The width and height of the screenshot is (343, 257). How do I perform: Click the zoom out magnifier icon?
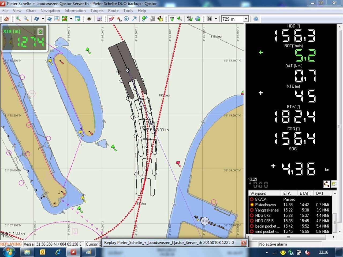26,19
